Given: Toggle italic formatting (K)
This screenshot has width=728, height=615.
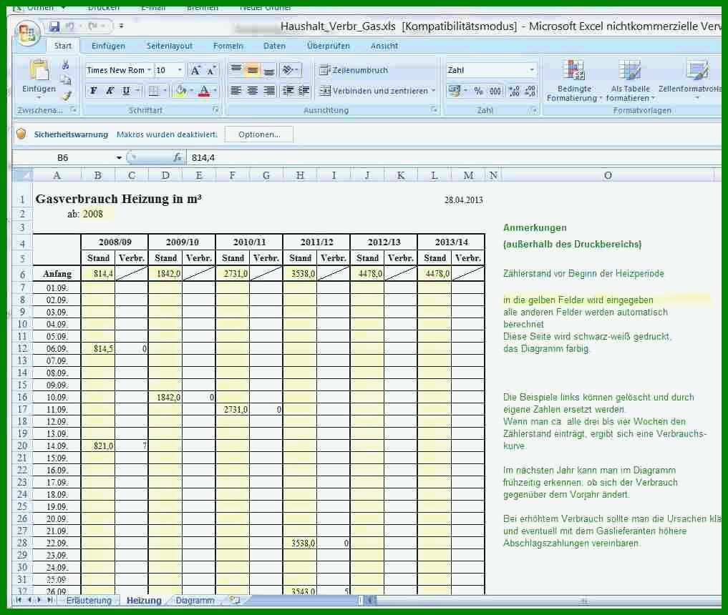Looking at the screenshot, I should point(110,91).
